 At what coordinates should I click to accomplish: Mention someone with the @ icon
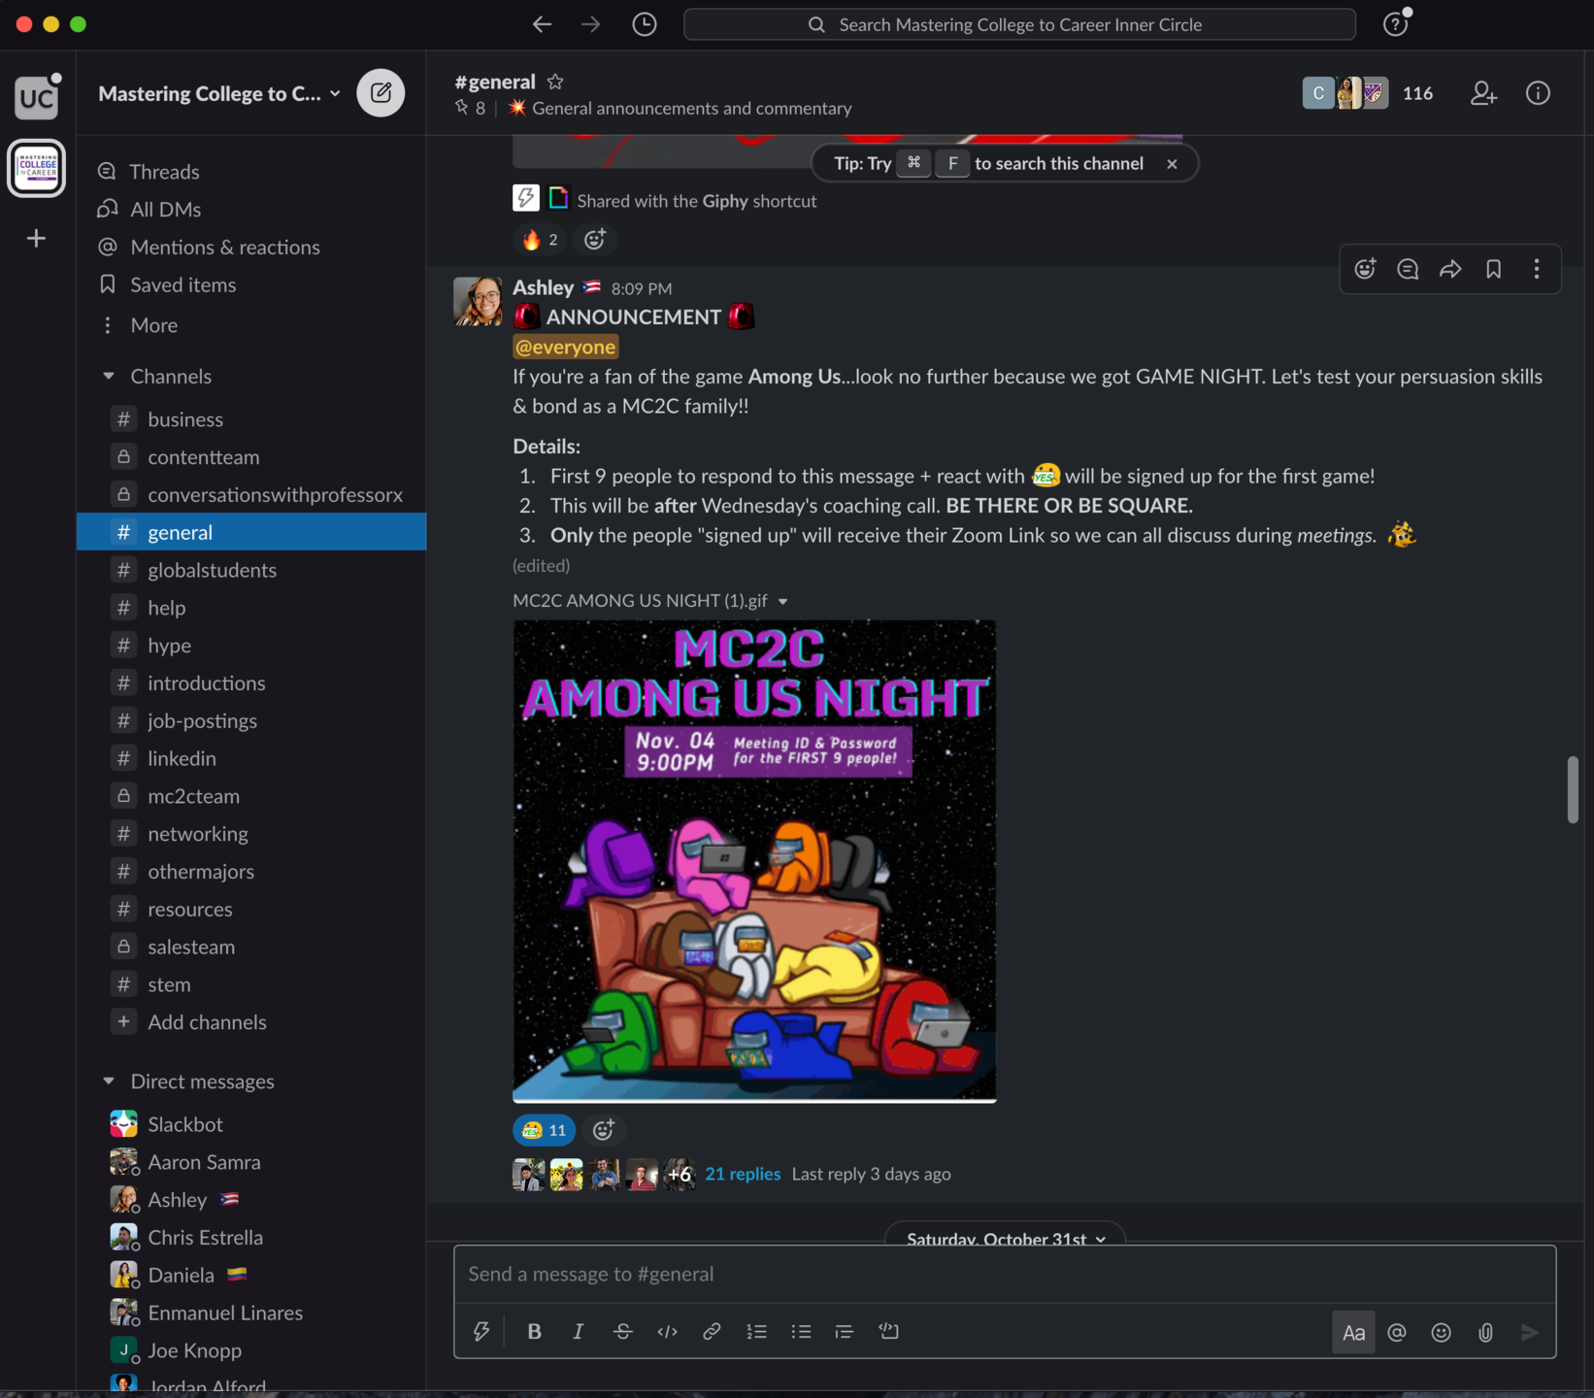pyautogui.click(x=1397, y=1333)
